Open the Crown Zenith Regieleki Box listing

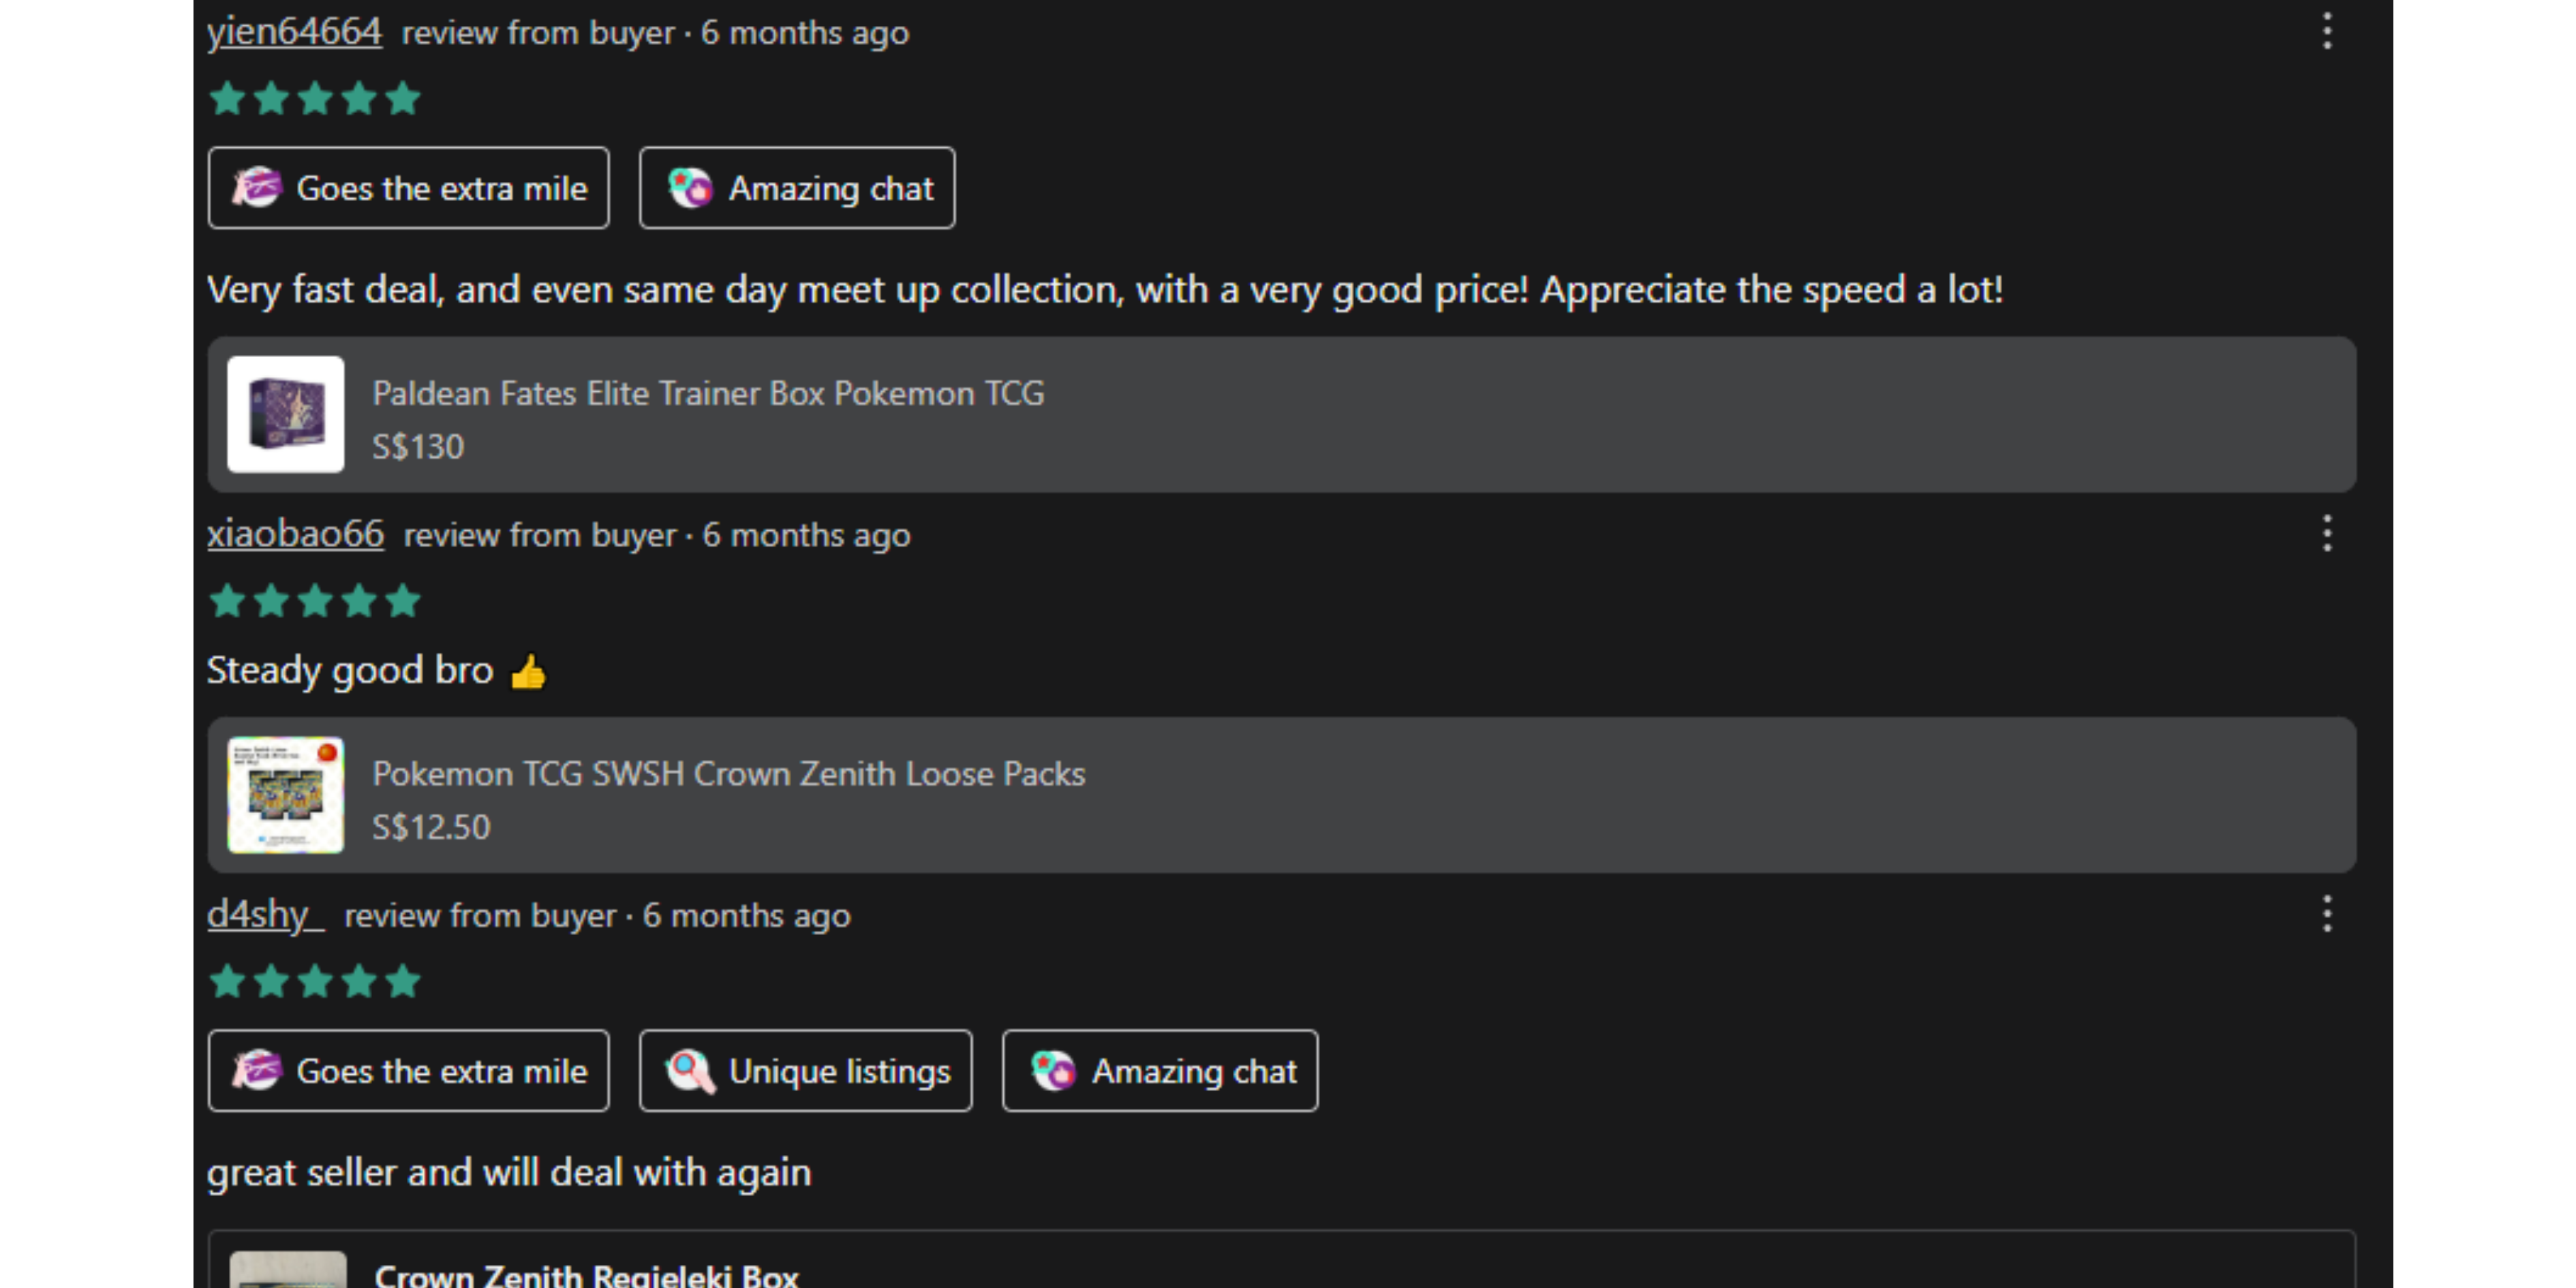[586, 1274]
